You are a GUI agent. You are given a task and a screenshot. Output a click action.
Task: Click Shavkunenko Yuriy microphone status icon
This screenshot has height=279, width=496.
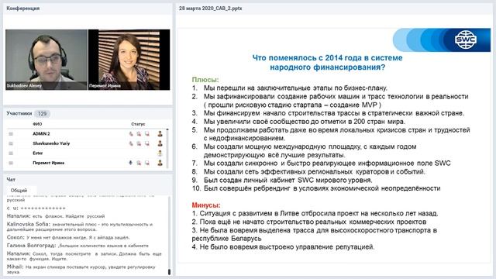click(x=131, y=143)
